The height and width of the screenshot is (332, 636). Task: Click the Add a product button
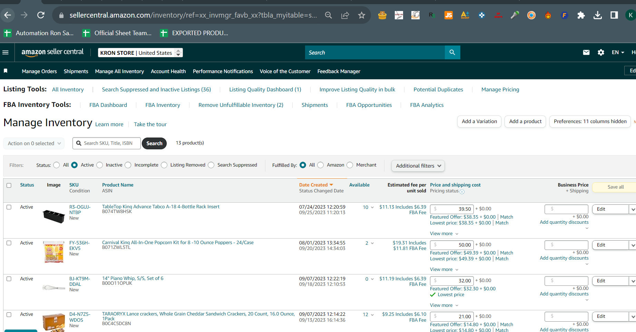point(525,121)
